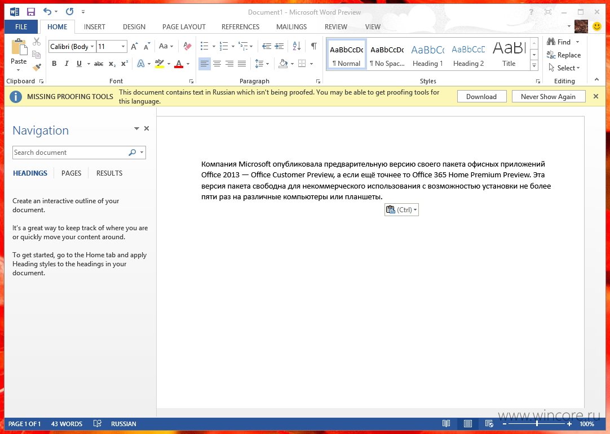
Task: Open the REFERENCES tab
Action: click(x=240, y=27)
